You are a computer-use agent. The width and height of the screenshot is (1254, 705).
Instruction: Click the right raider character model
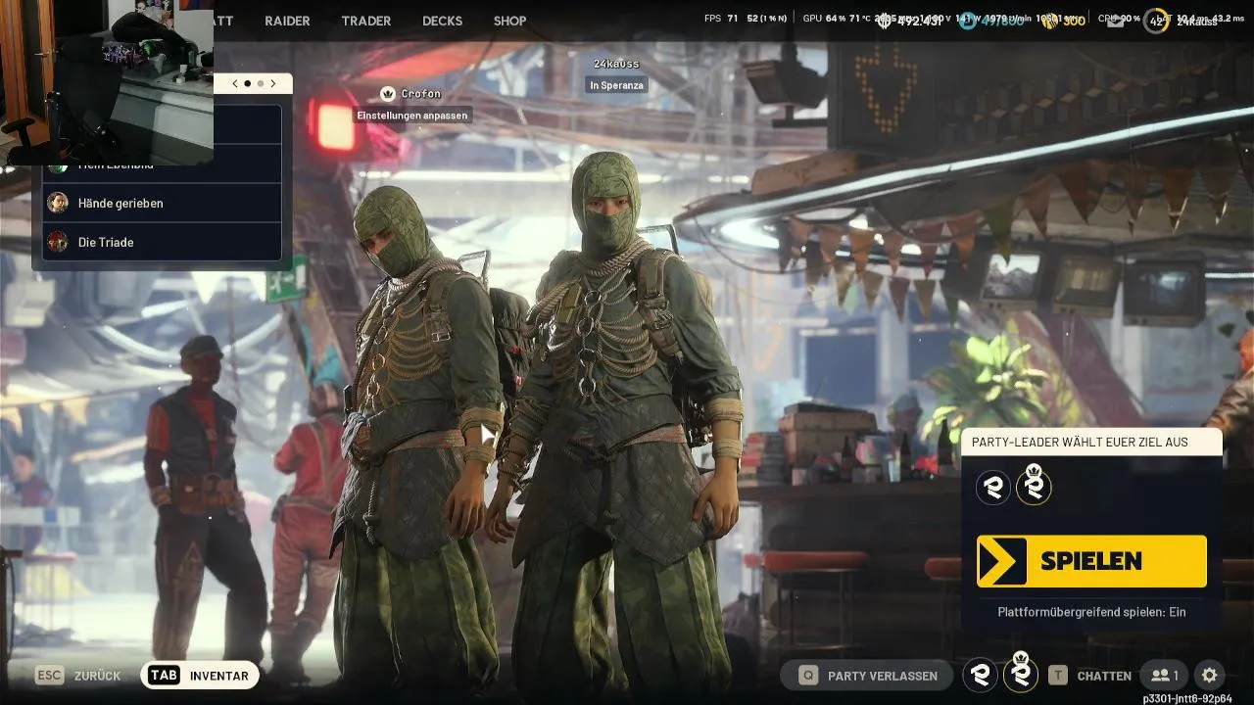(625, 421)
